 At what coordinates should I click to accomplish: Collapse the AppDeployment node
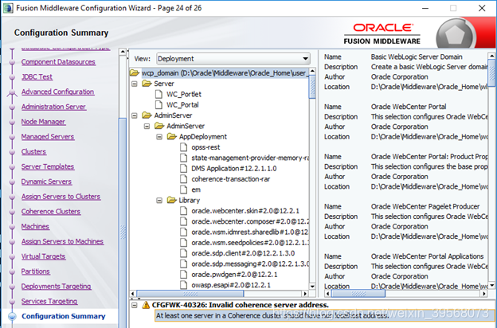(x=159, y=137)
